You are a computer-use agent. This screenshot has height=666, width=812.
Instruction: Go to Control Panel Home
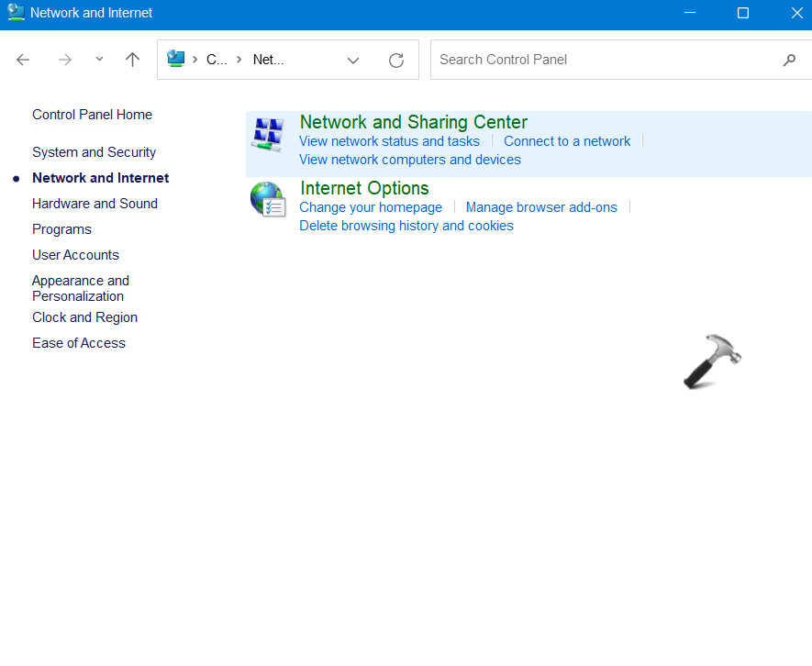(92, 115)
